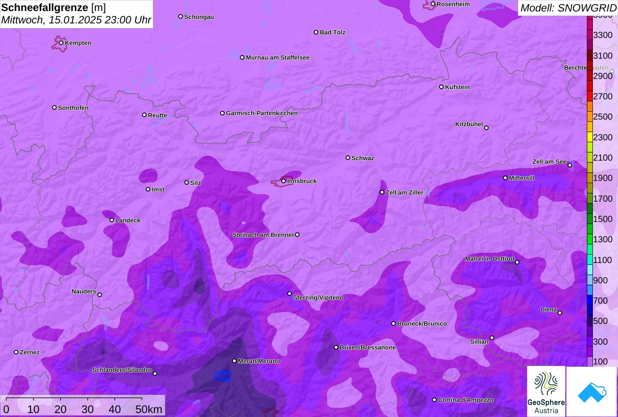Click the 50km scale bar label
Image resolution: width=618 pixels, height=417 pixels.
point(149,409)
